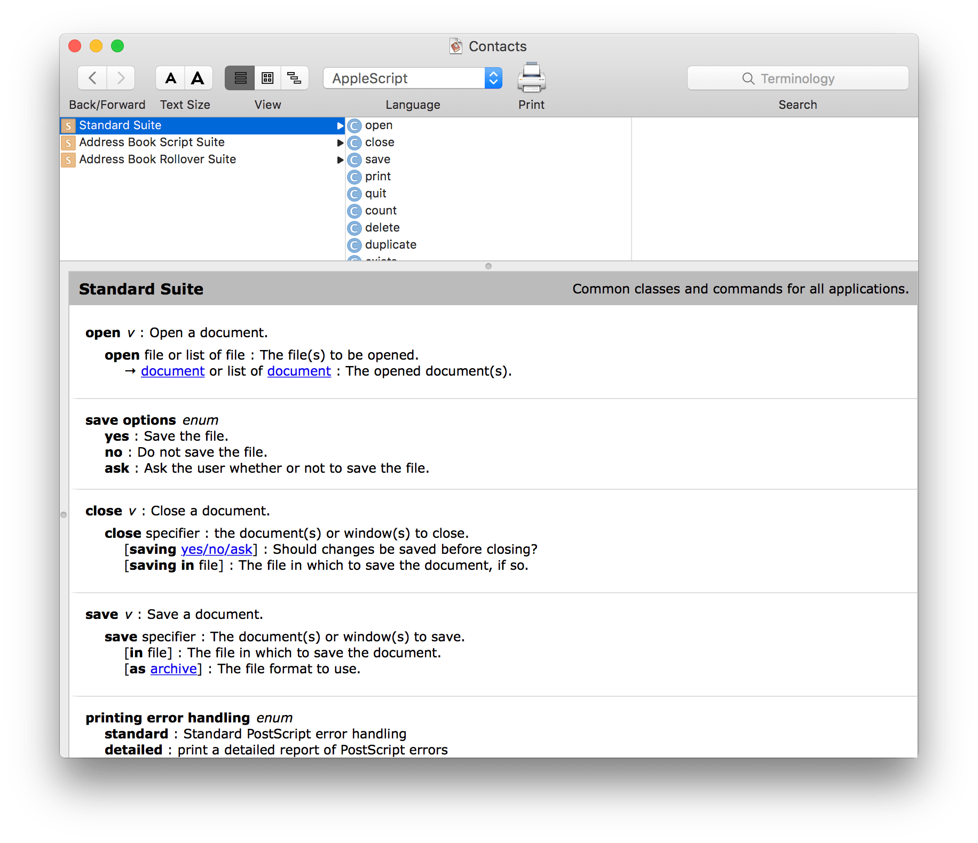
Task: Click the 'Common classes and commands' description
Action: tap(740, 289)
